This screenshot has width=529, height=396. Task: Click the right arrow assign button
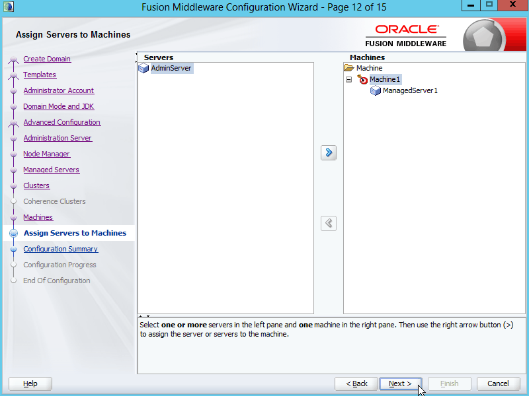(x=329, y=153)
